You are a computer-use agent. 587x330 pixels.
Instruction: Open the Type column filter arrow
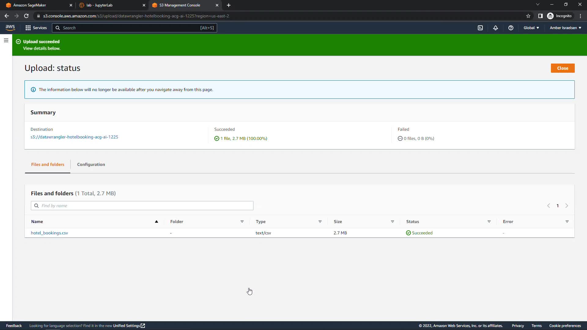point(320,222)
